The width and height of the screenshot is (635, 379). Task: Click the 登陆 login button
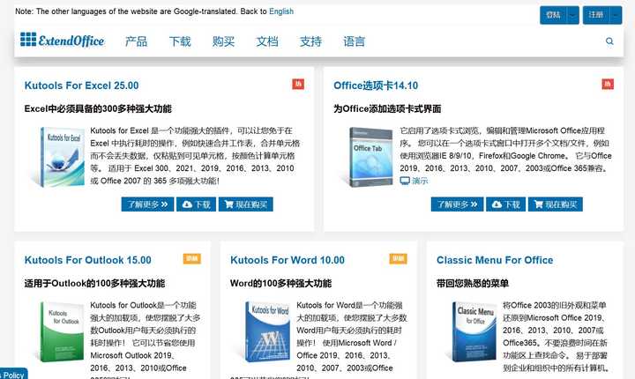coord(553,15)
